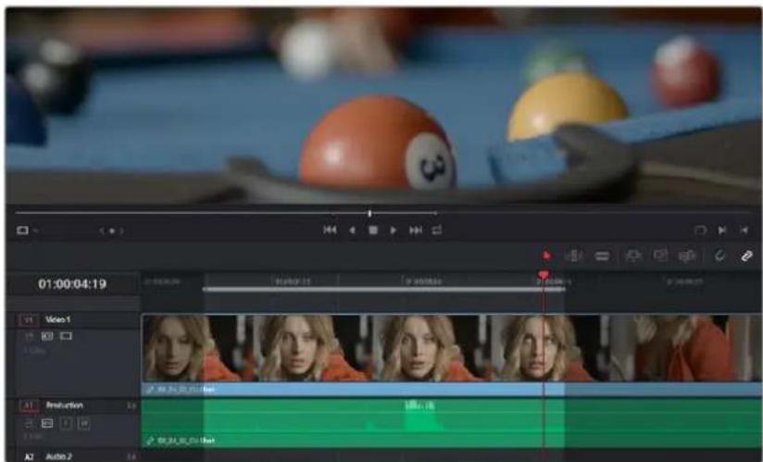The width and height of the screenshot is (763, 462).
Task: Click the Replace Clip toolbar icon
Action: click(x=687, y=256)
